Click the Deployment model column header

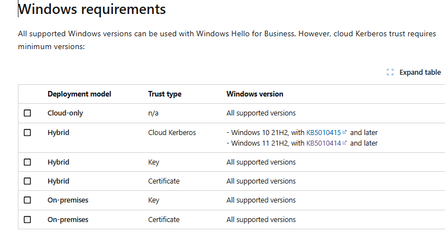pos(79,94)
